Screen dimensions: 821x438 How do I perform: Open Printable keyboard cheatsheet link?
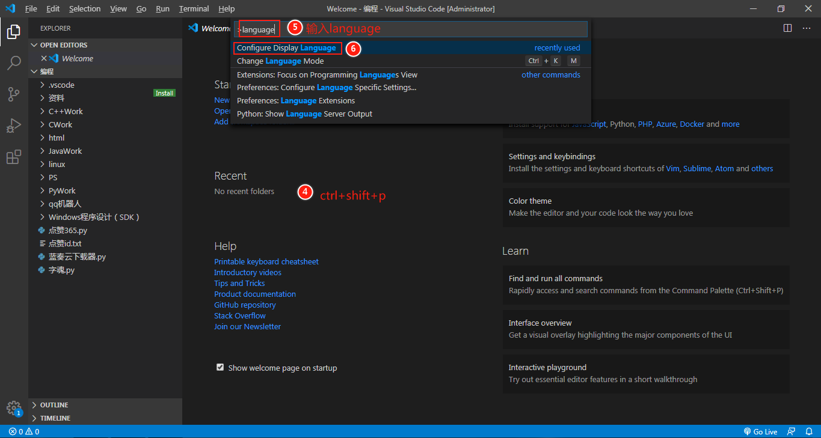coord(266,261)
